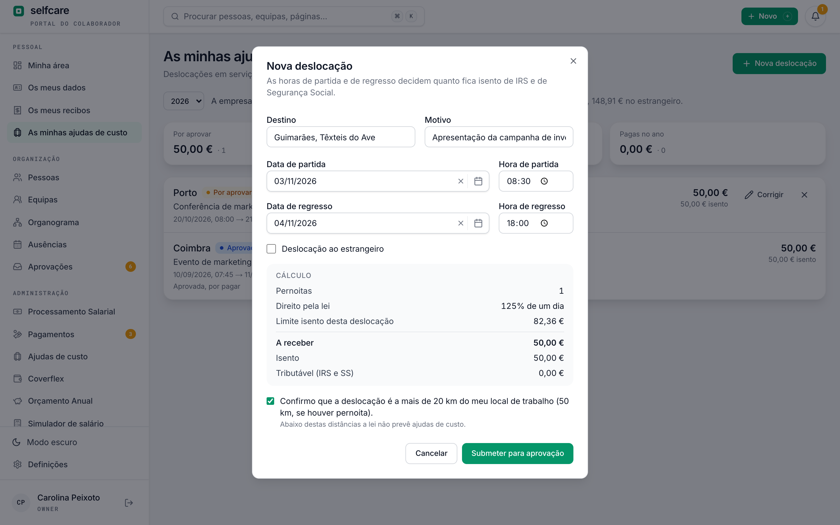Open Definições settings

(74, 464)
